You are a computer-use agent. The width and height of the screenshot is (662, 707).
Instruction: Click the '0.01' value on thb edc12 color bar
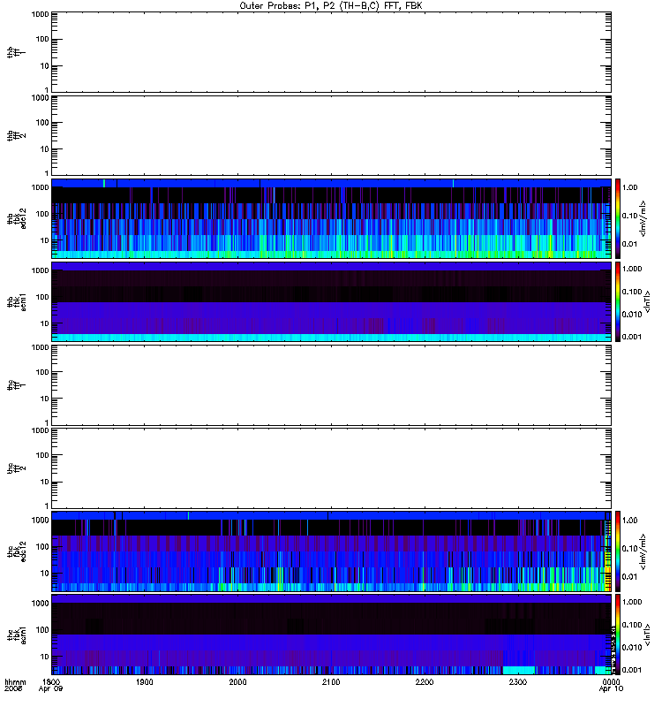click(629, 244)
